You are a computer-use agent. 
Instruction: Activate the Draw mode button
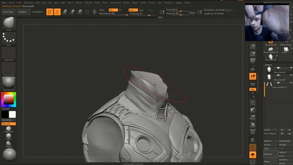pos(57,12)
